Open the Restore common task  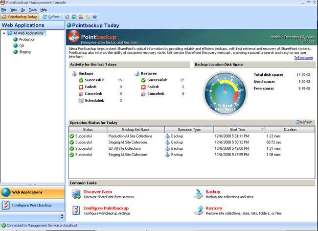(214, 208)
